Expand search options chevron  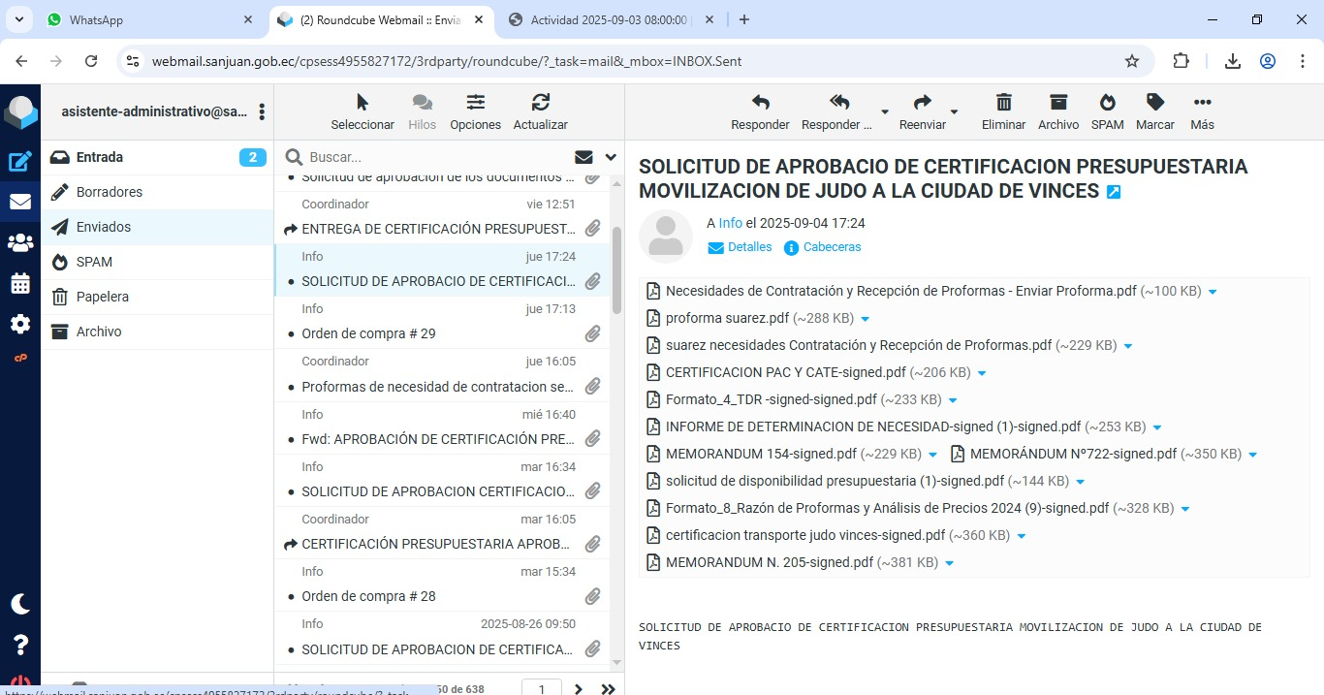pyautogui.click(x=611, y=157)
